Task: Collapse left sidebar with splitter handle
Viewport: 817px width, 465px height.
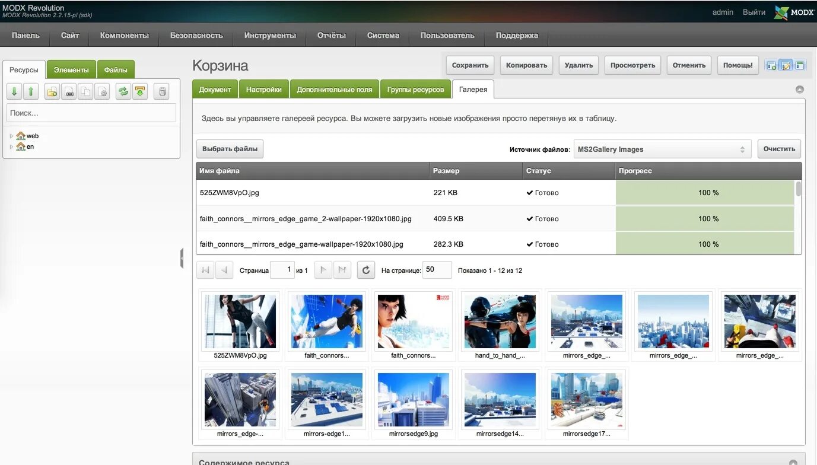Action: [182, 259]
